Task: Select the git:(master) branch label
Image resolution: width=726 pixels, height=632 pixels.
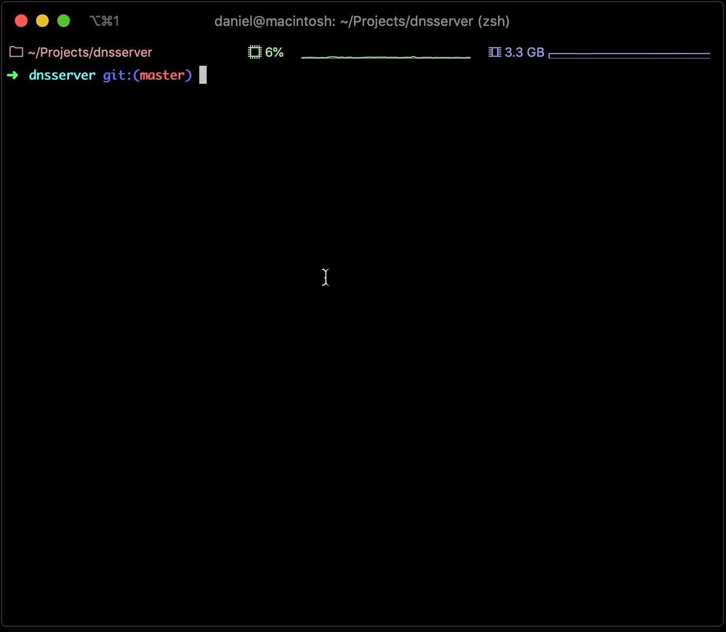Action: [x=147, y=75]
